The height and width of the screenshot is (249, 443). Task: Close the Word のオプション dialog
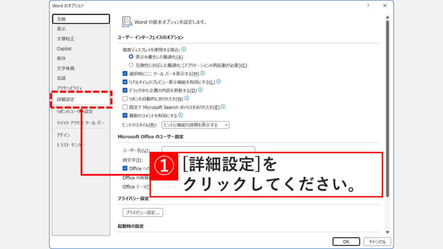point(385,6)
